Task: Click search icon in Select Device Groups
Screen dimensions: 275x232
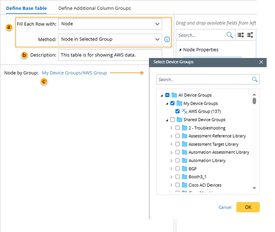Action: pos(255,80)
